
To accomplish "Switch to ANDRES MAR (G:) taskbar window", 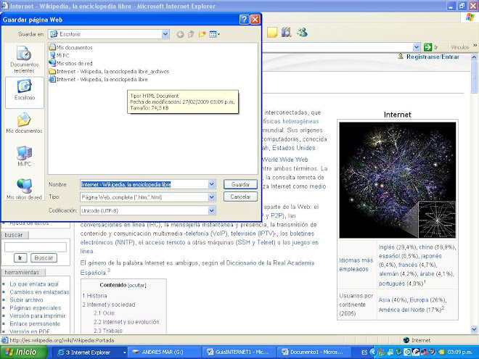I will (x=164, y=352).
